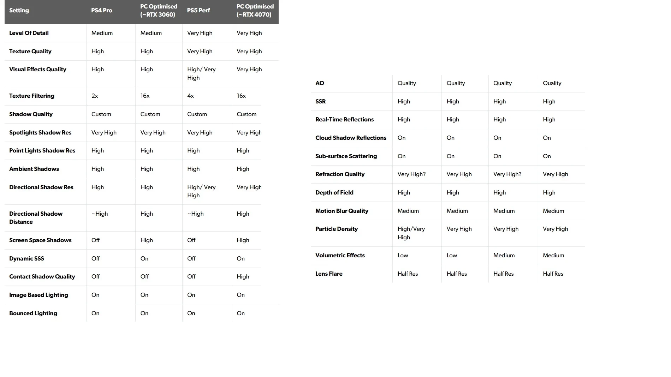This screenshot has height=377, width=671.
Task: Click the Lens Flare row label
Action: tap(329, 274)
